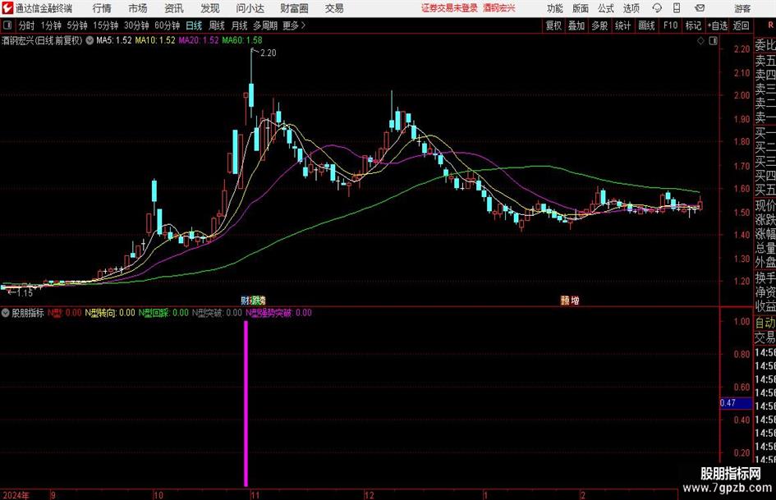
Task: Open the 财富圈 menu
Action: [294, 8]
